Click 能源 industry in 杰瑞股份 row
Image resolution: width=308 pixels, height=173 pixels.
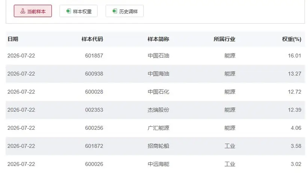tap(230, 110)
